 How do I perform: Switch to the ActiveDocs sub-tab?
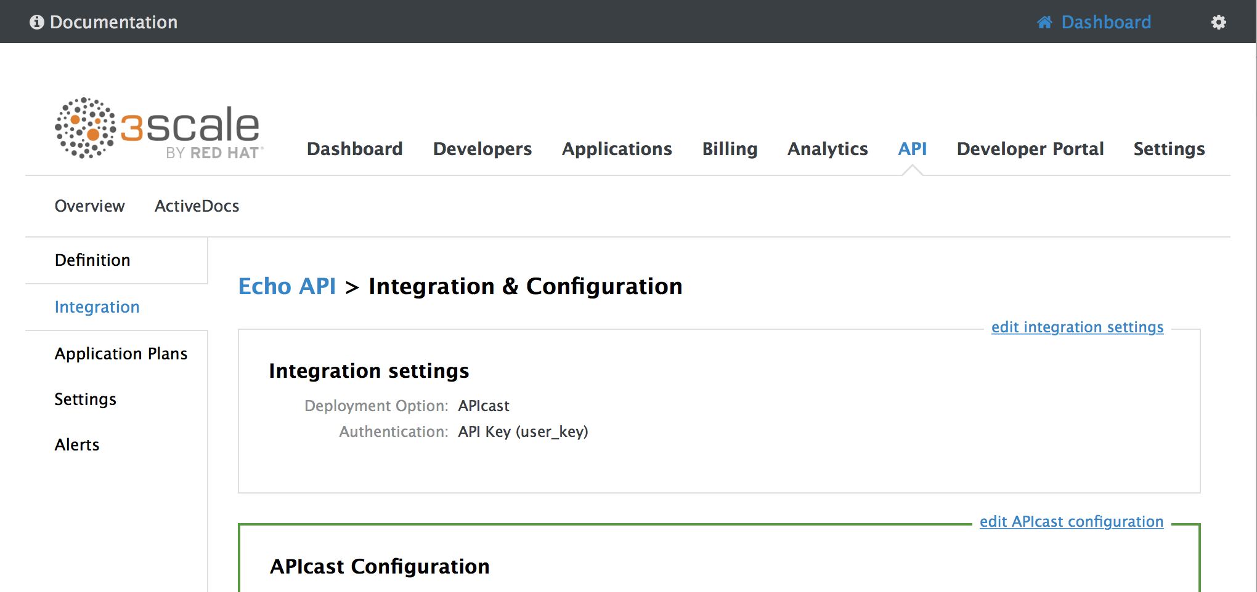click(x=197, y=206)
